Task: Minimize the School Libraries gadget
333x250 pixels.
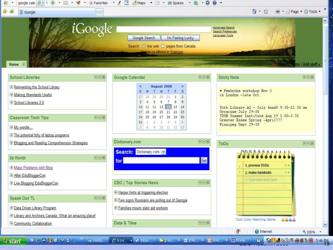Action: [100, 77]
